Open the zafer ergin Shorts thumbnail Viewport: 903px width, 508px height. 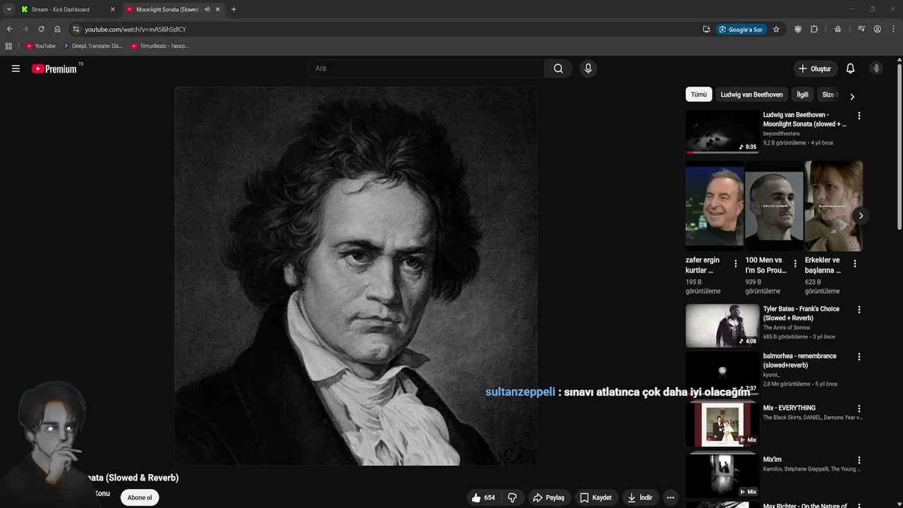pos(715,205)
